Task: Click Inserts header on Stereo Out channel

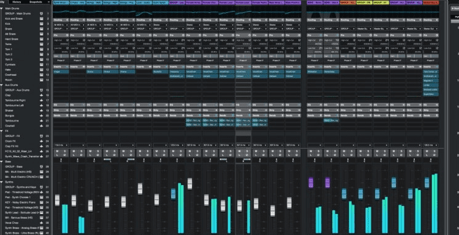Action: 431,67
